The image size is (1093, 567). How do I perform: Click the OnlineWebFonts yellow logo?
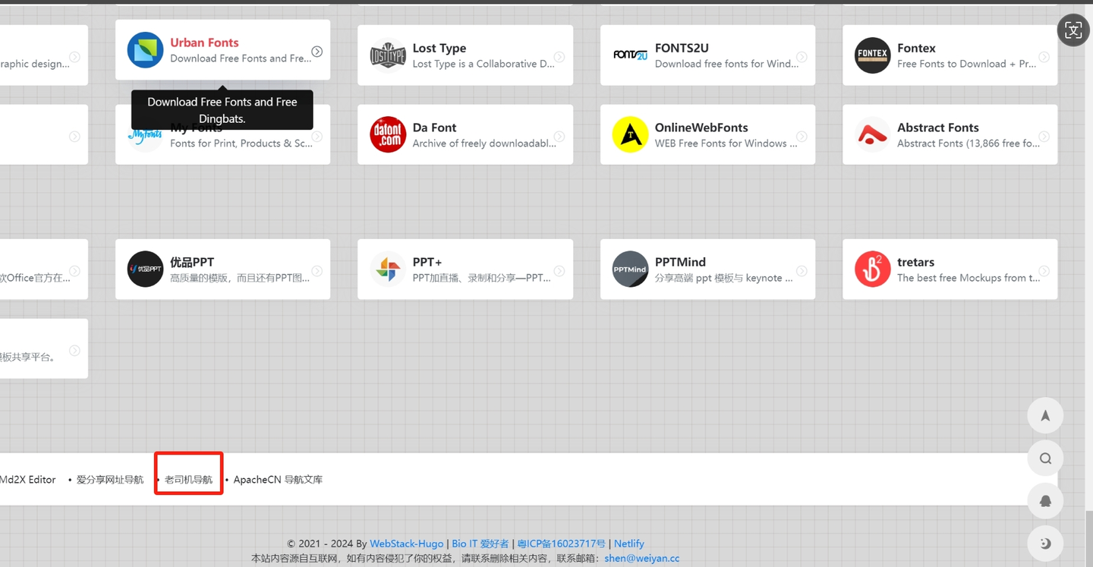(630, 135)
